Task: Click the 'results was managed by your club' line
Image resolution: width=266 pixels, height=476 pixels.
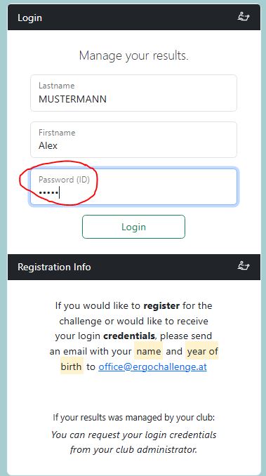Action: (x=133, y=418)
